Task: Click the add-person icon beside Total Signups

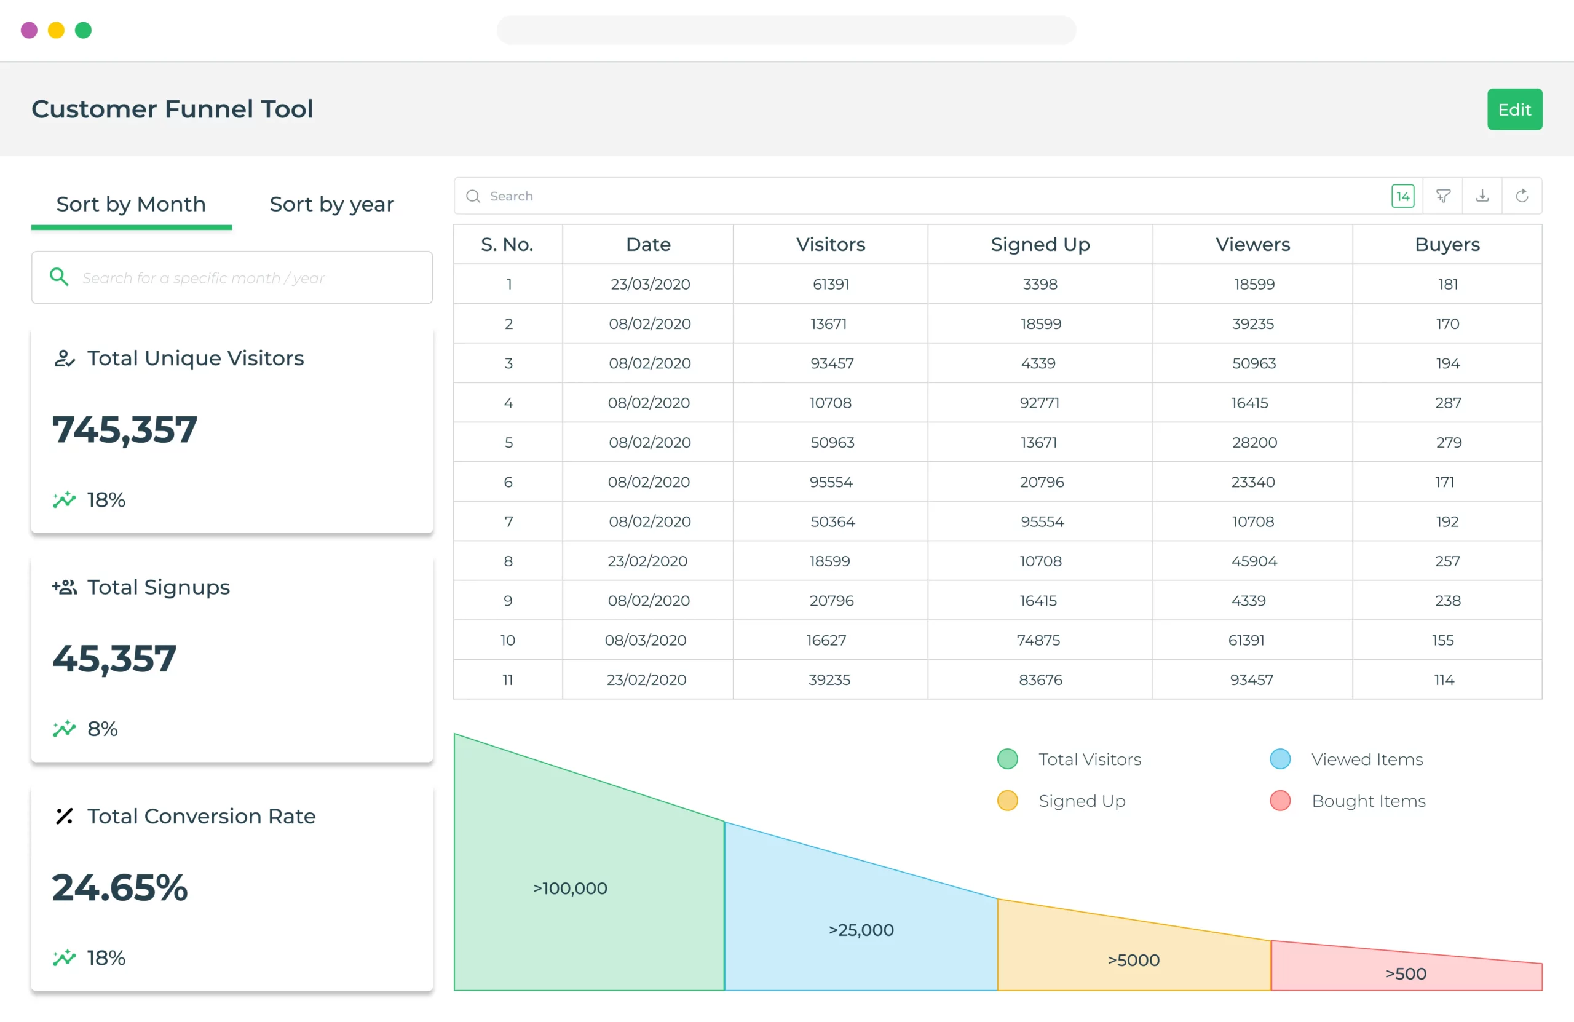Action: point(64,587)
